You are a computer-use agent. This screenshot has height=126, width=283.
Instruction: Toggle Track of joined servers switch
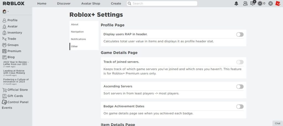pos(240,62)
